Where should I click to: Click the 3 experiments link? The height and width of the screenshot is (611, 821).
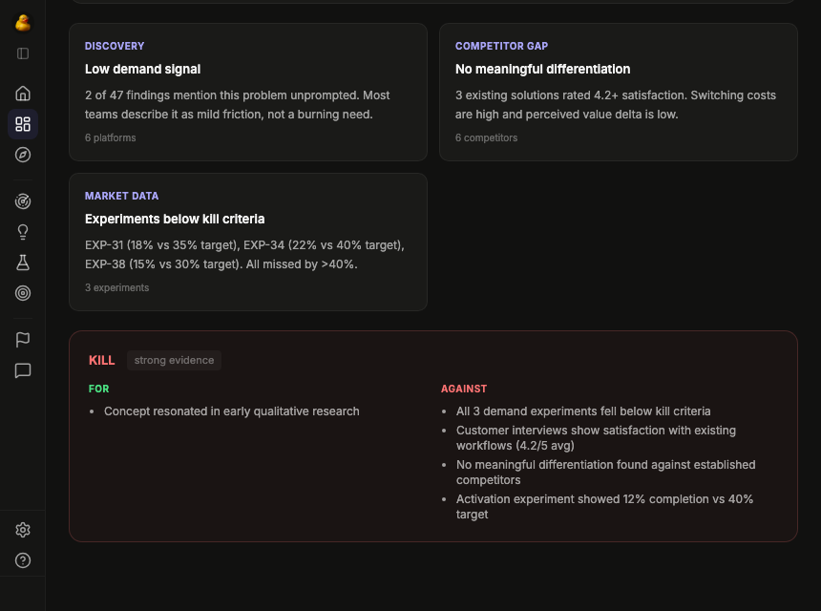tap(116, 287)
